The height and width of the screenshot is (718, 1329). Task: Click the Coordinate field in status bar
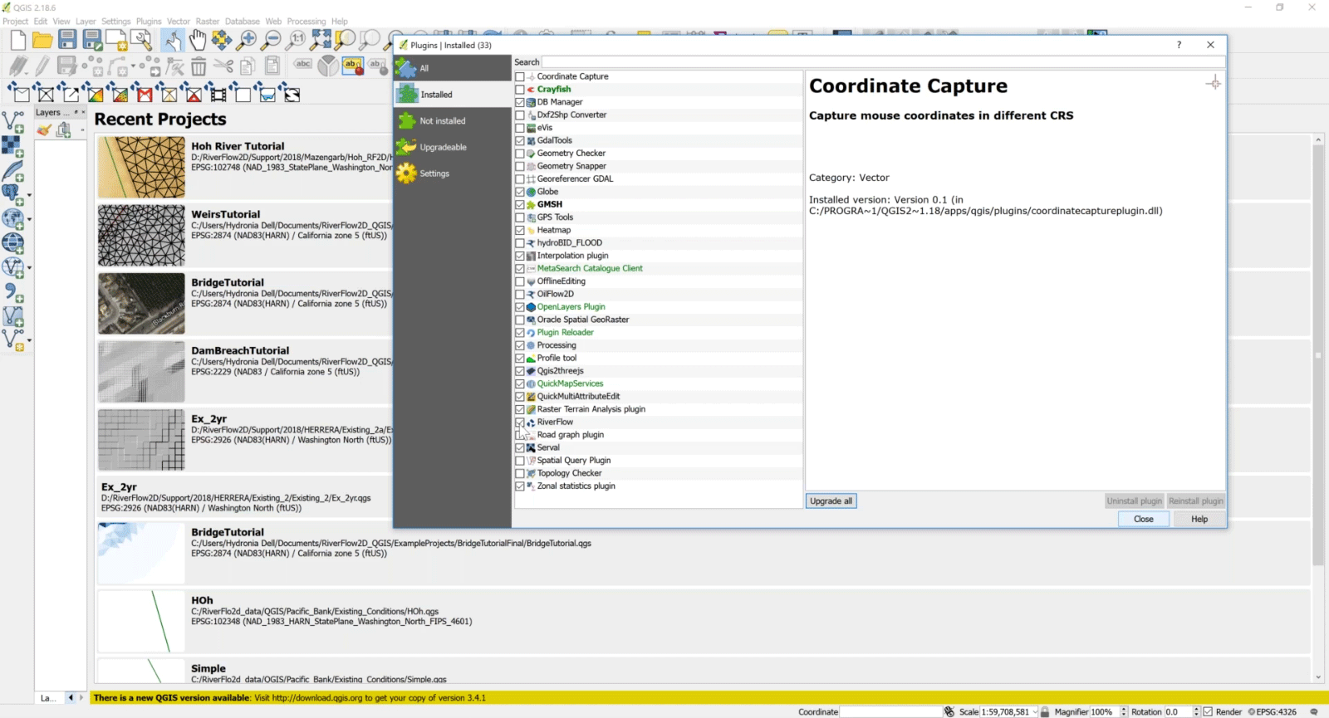891,712
